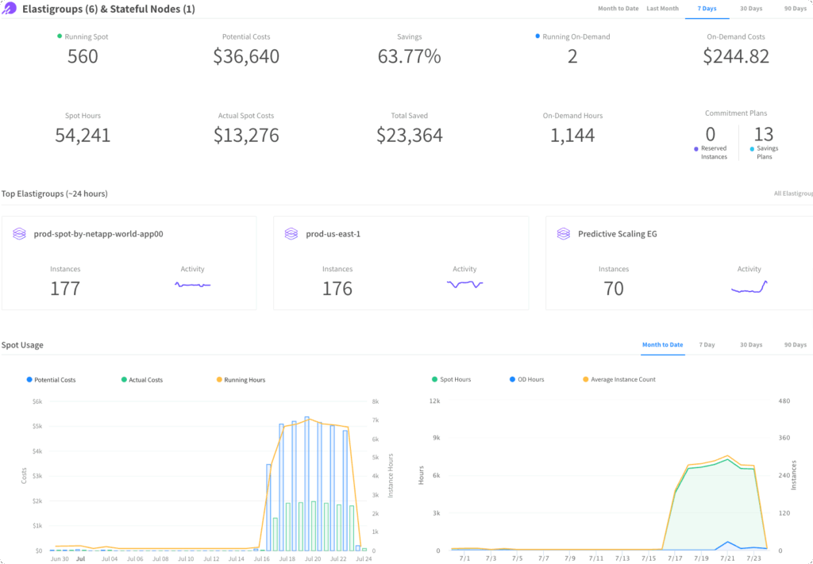
Task: Click the Predictive Scaling EG group icon
Action: pos(563,233)
